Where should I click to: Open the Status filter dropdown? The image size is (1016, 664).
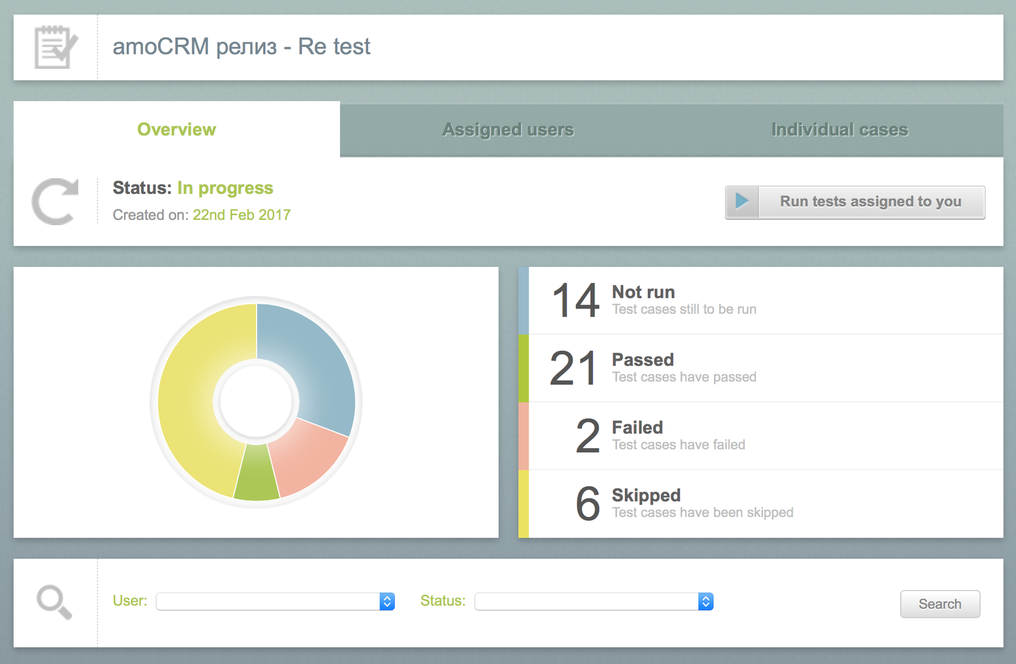pyautogui.click(x=586, y=602)
